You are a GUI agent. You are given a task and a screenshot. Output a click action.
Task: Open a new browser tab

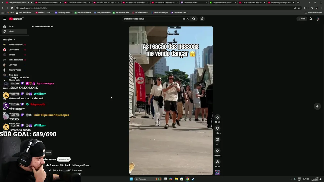tap(298, 3)
